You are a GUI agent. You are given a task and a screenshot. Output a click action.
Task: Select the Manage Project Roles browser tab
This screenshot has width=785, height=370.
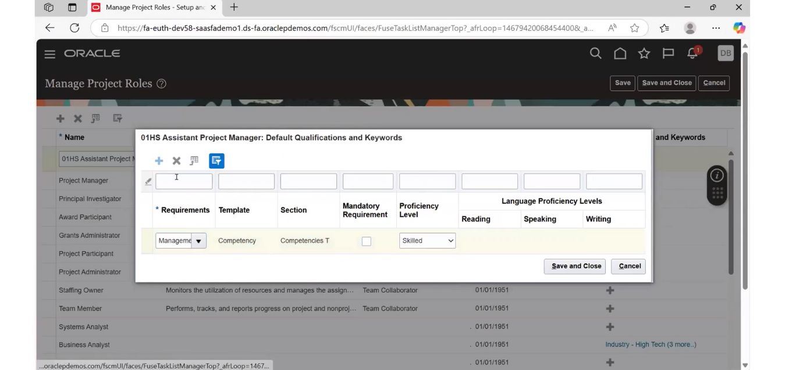pyautogui.click(x=148, y=8)
